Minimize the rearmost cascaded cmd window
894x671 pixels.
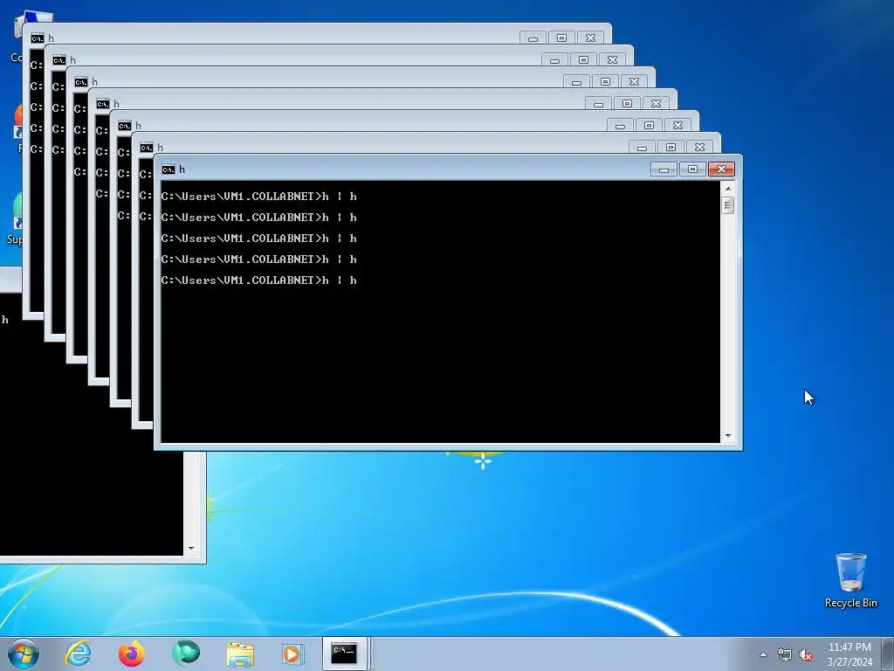point(533,38)
